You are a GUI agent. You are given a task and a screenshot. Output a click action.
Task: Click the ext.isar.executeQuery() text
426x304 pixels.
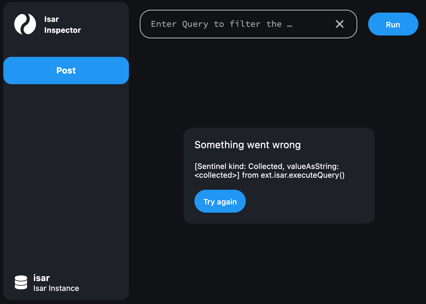[x=303, y=175]
